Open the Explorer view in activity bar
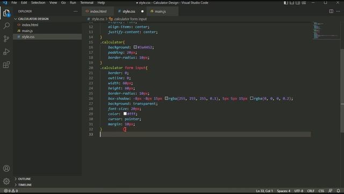This screenshot has width=344, height=194. pos(6,13)
